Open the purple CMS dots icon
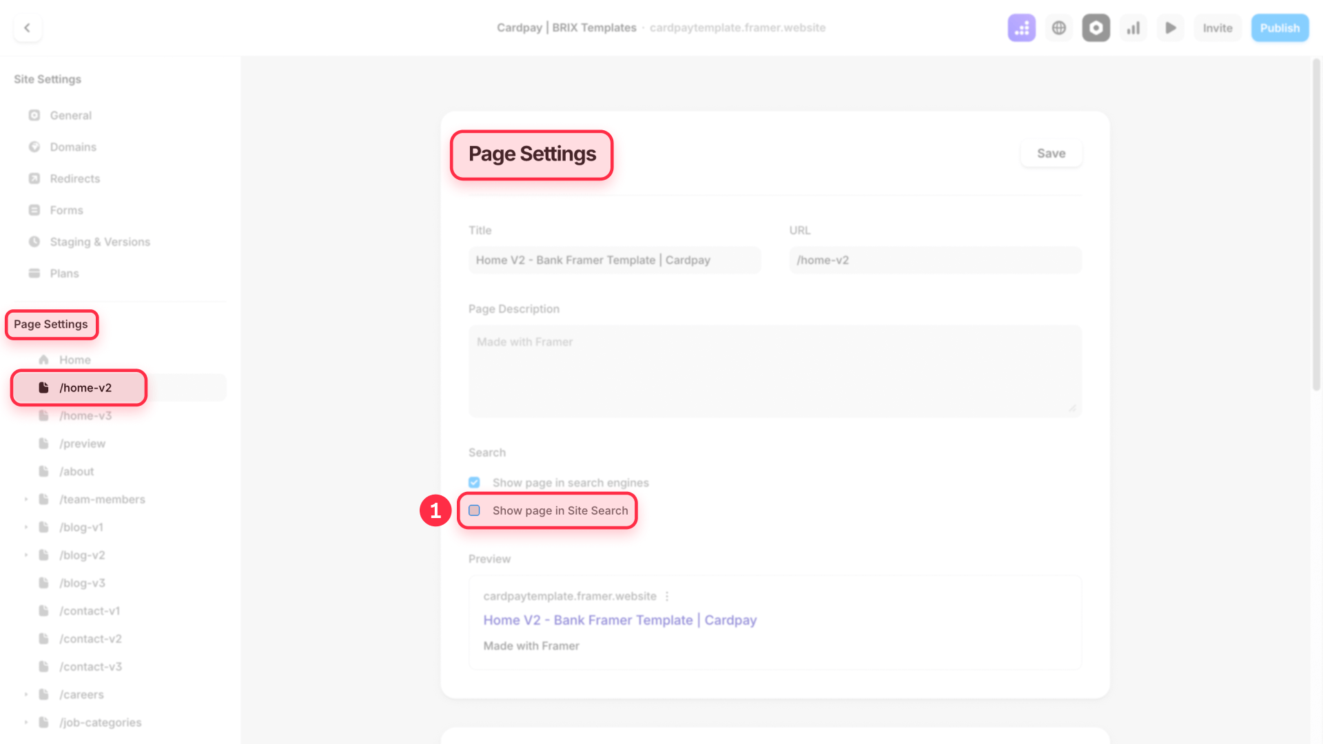 click(1021, 28)
